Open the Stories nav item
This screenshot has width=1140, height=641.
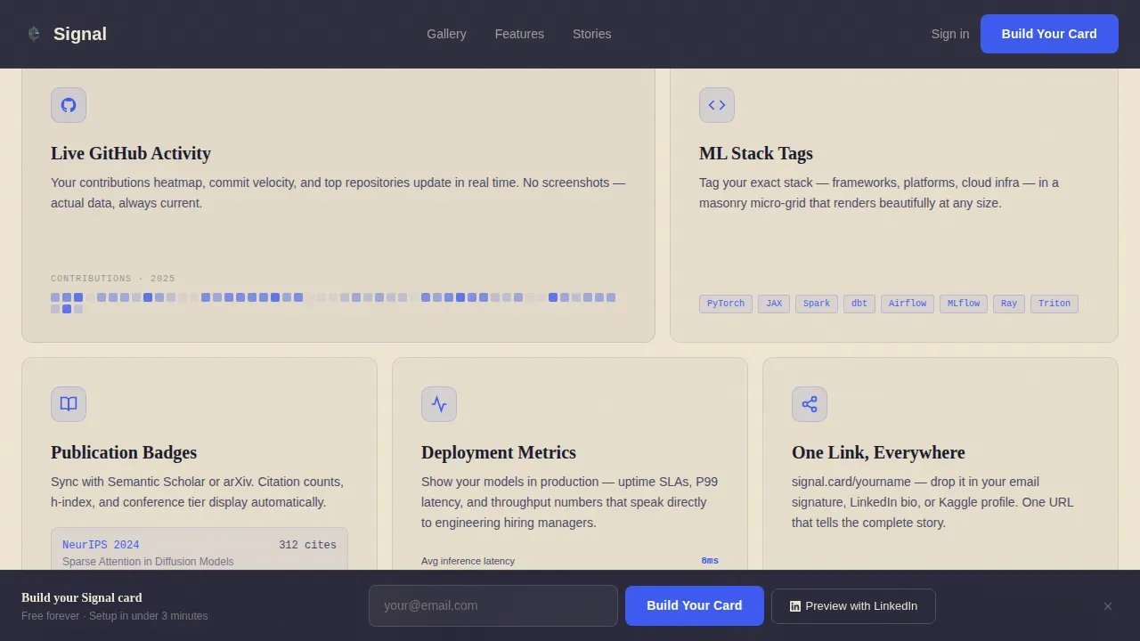coord(592,34)
